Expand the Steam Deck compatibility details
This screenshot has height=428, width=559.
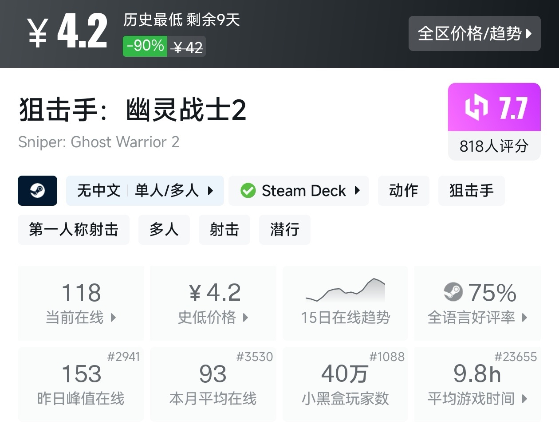tap(357, 191)
